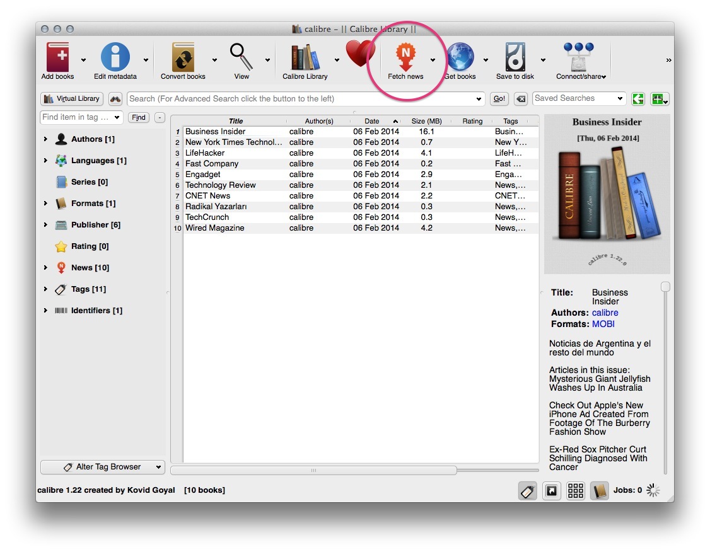The height and width of the screenshot is (552, 710).
Task: Open the MOBI format link
Action: [603, 324]
